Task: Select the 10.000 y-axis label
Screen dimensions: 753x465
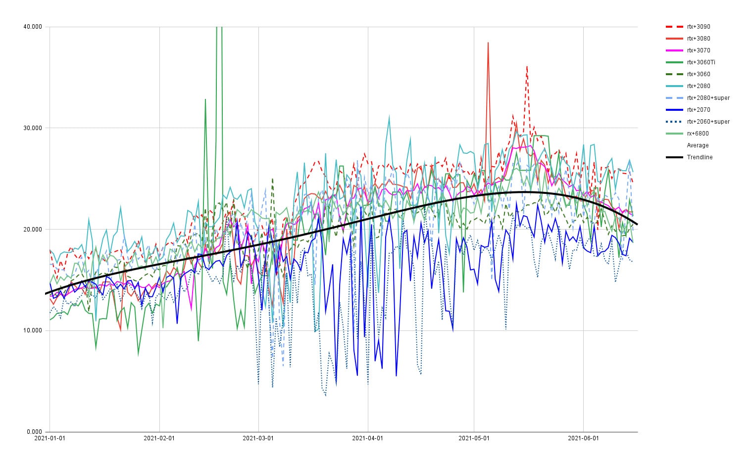Action: (x=33, y=330)
